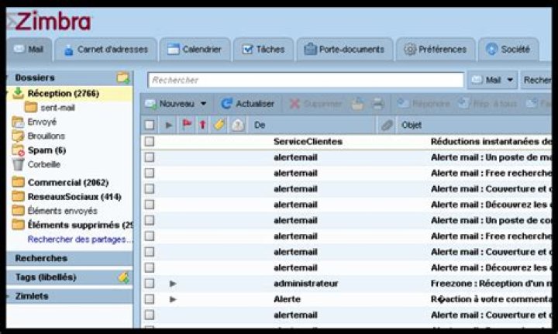Open the Mail tab
558x334 pixels.
pyautogui.click(x=29, y=50)
